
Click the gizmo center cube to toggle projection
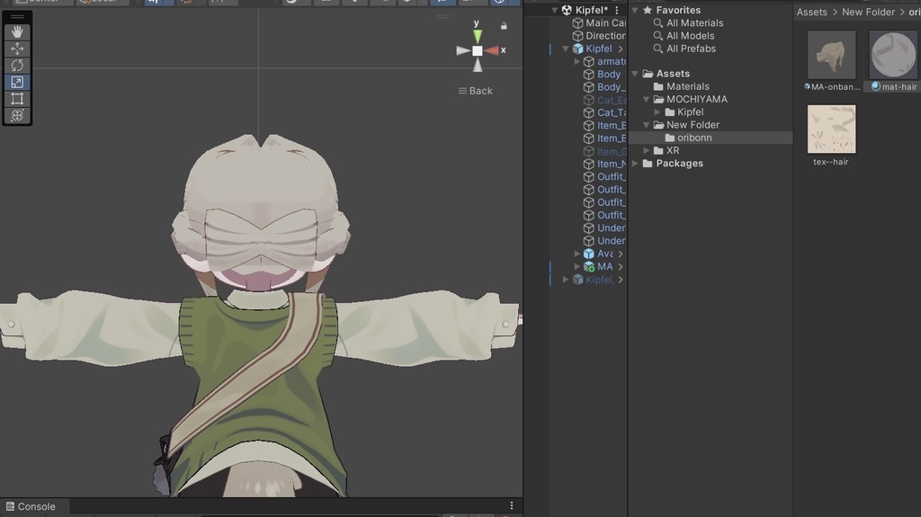478,50
